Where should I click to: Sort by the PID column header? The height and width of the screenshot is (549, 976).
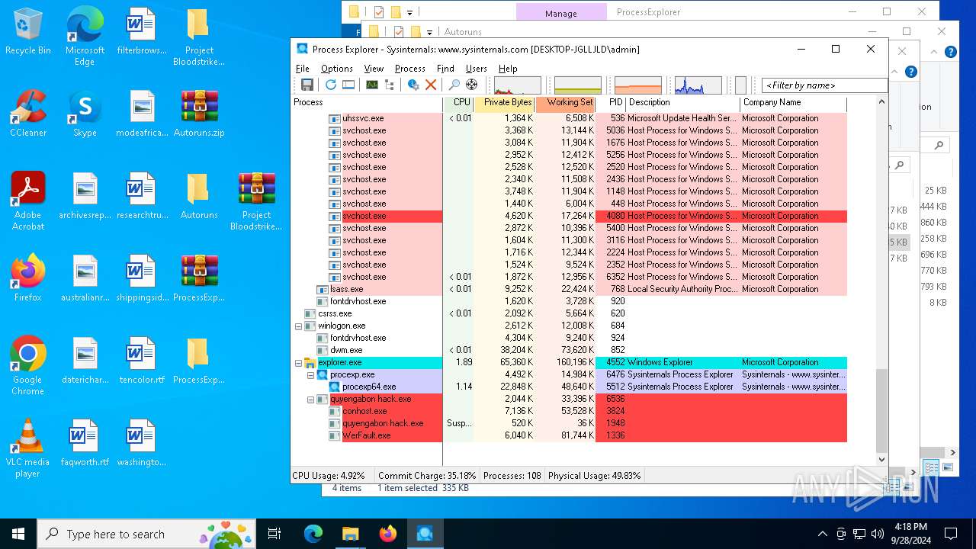(611, 102)
